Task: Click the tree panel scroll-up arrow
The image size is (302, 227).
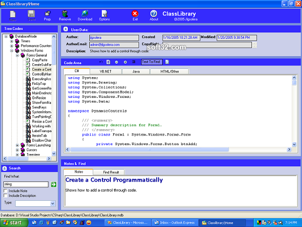Action: click(54, 37)
